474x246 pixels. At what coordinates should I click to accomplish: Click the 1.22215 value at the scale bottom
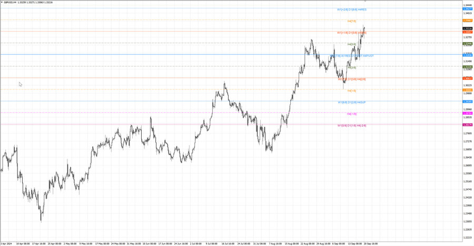pyautogui.click(x=467, y=238)
